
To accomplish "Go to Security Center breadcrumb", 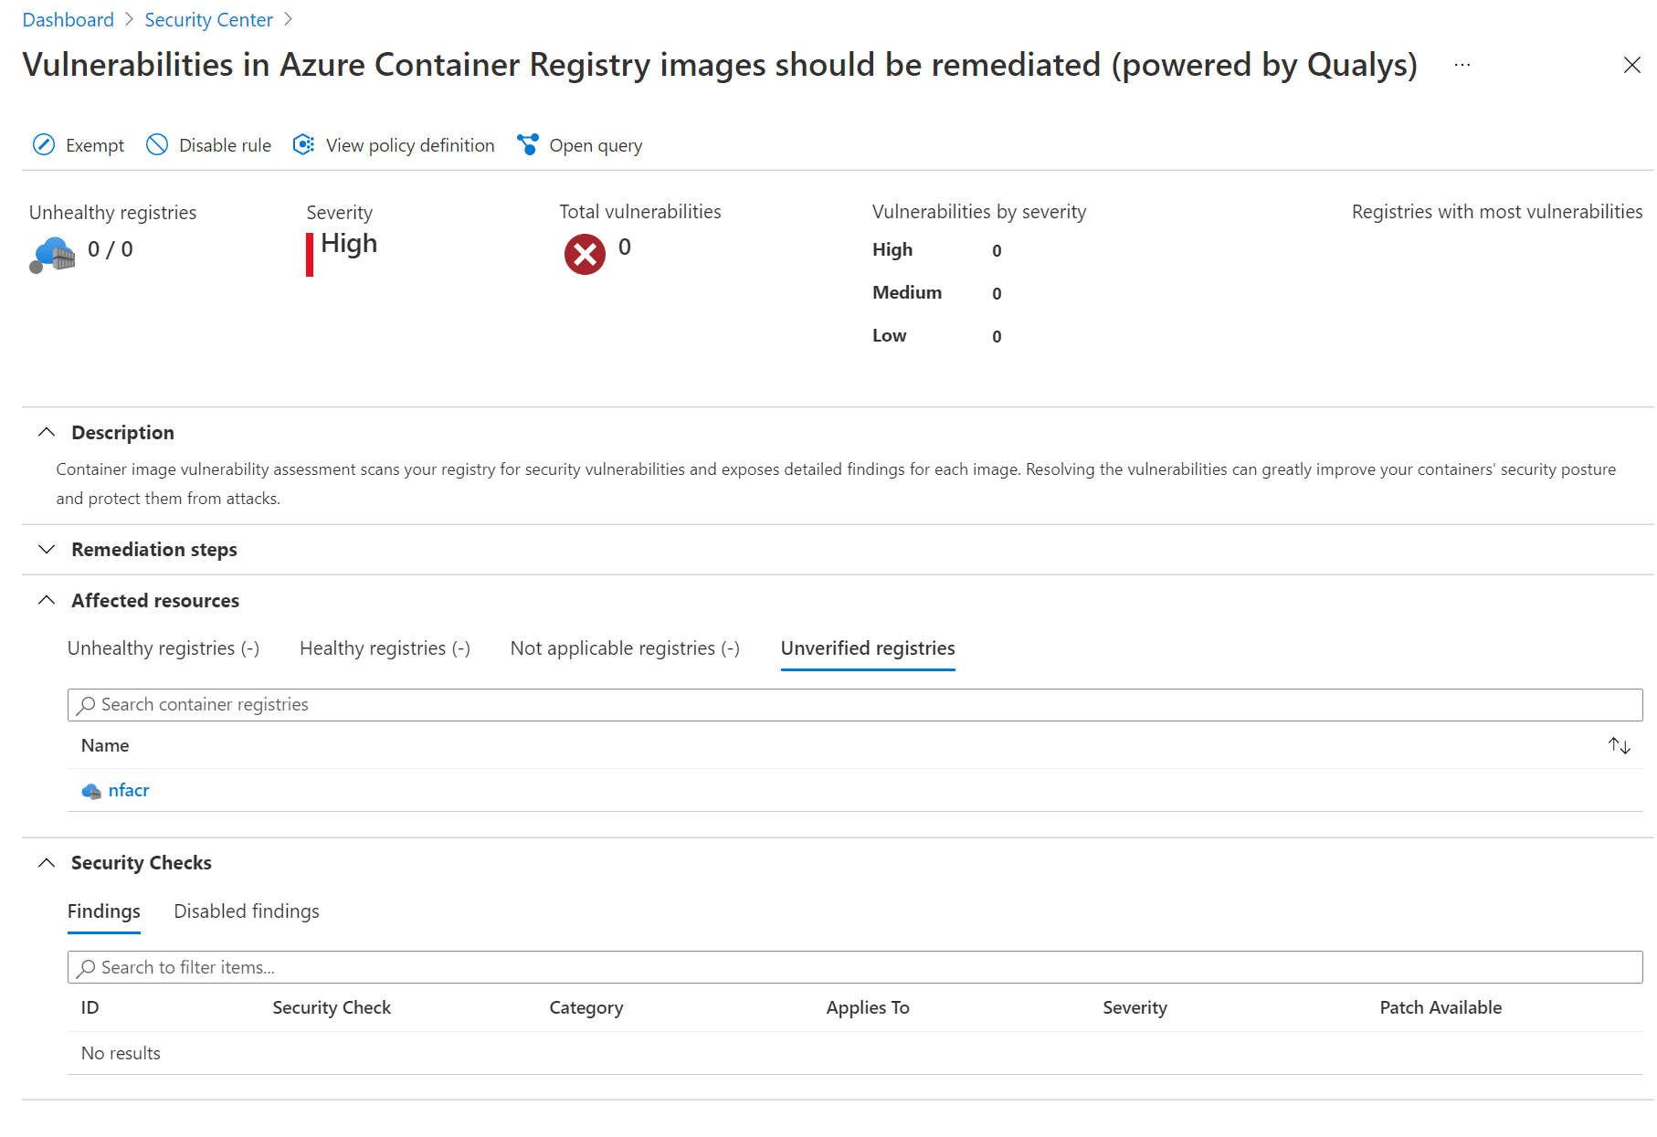I will click(x=208, y=20).
